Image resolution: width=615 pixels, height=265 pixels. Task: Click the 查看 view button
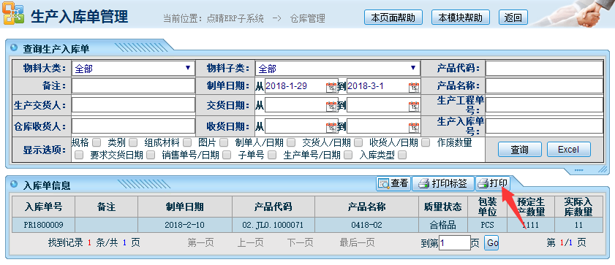pyautogui.click(x=393, y=183)
